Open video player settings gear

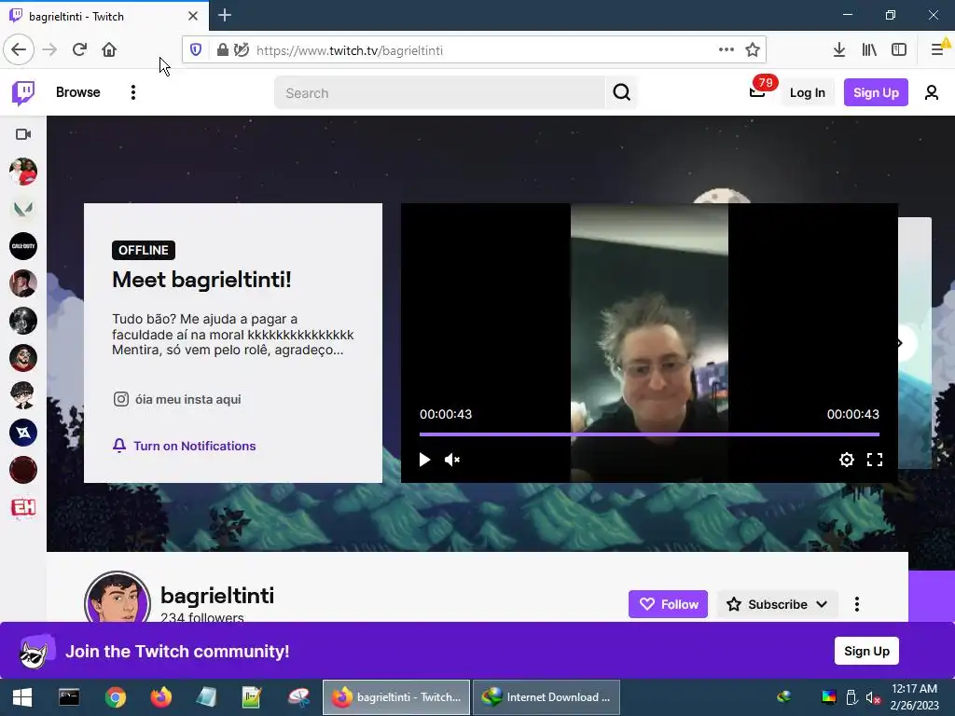point(846,460)
